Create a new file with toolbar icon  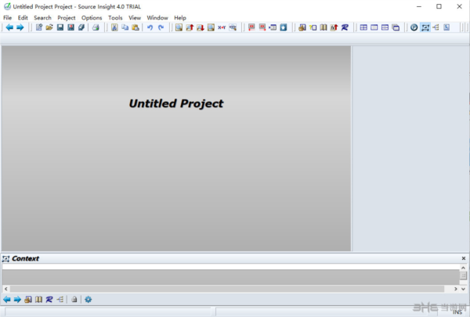[39, 27]
